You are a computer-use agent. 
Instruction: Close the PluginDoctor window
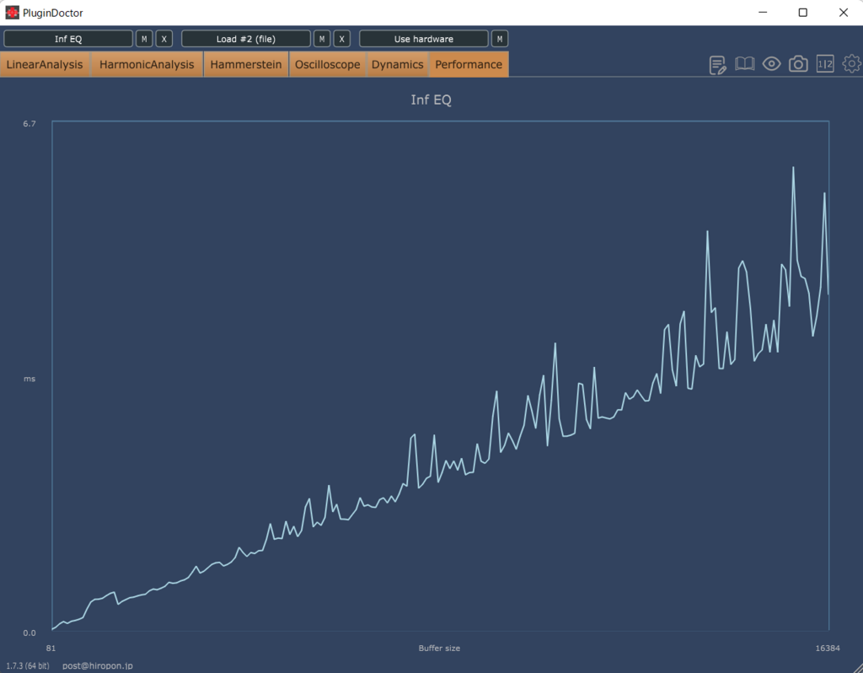[843, 12]
